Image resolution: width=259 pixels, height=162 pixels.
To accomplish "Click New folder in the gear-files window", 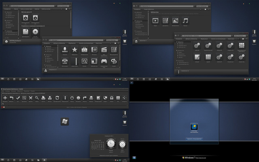I will click(x=231, y=39).
